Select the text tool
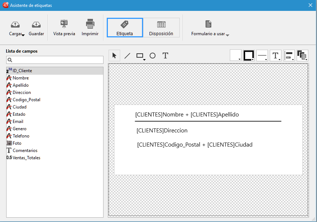The height and width of the screenshot is (222, 317). tap(165, 55)
